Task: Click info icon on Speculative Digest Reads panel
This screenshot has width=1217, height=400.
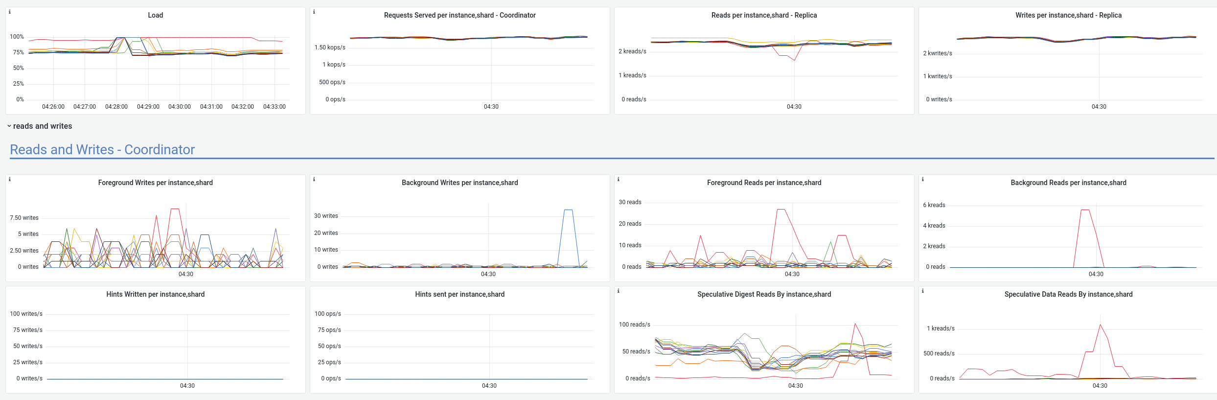Action: coord(618,290)
